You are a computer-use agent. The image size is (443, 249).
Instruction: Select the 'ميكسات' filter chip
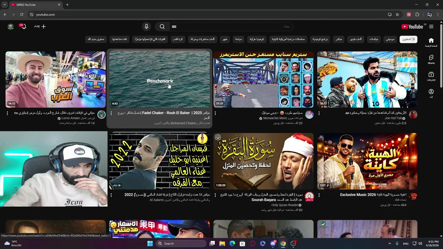[374, 39]
